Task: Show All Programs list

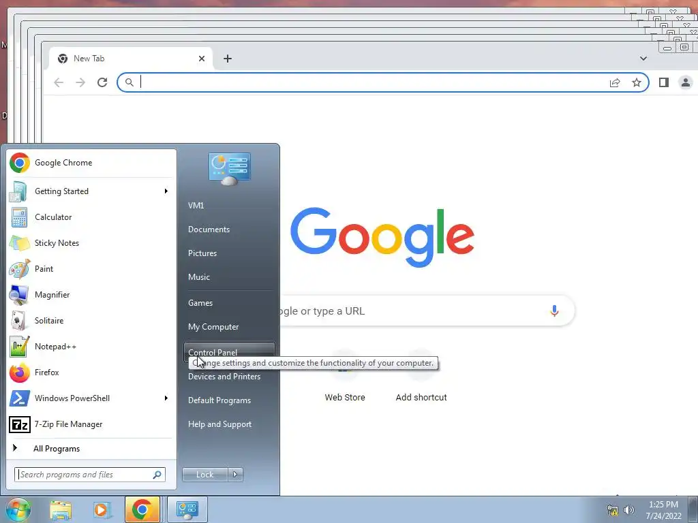Action: click(x=91, y=449)
